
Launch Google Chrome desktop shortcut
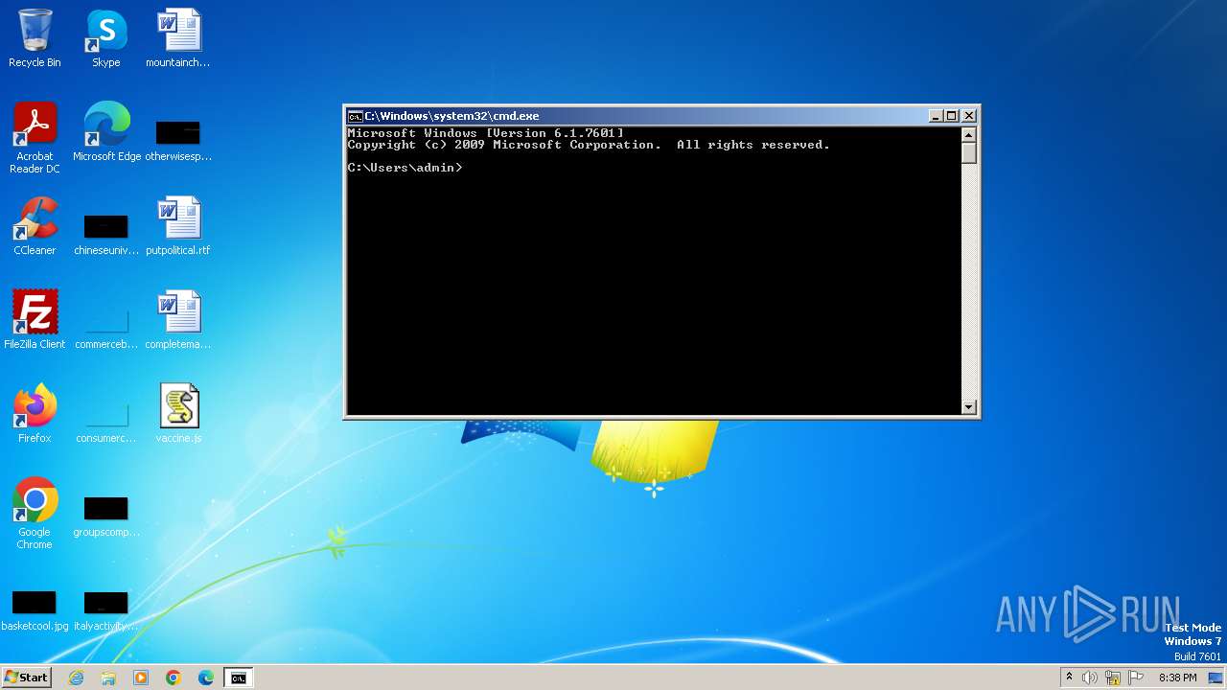tap(35, 514)
